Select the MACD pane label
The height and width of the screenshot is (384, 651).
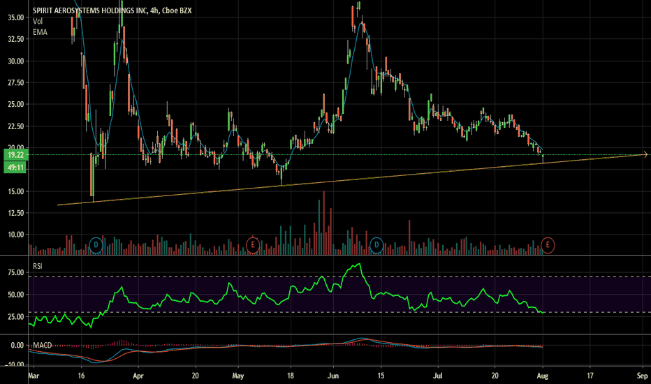43,346
